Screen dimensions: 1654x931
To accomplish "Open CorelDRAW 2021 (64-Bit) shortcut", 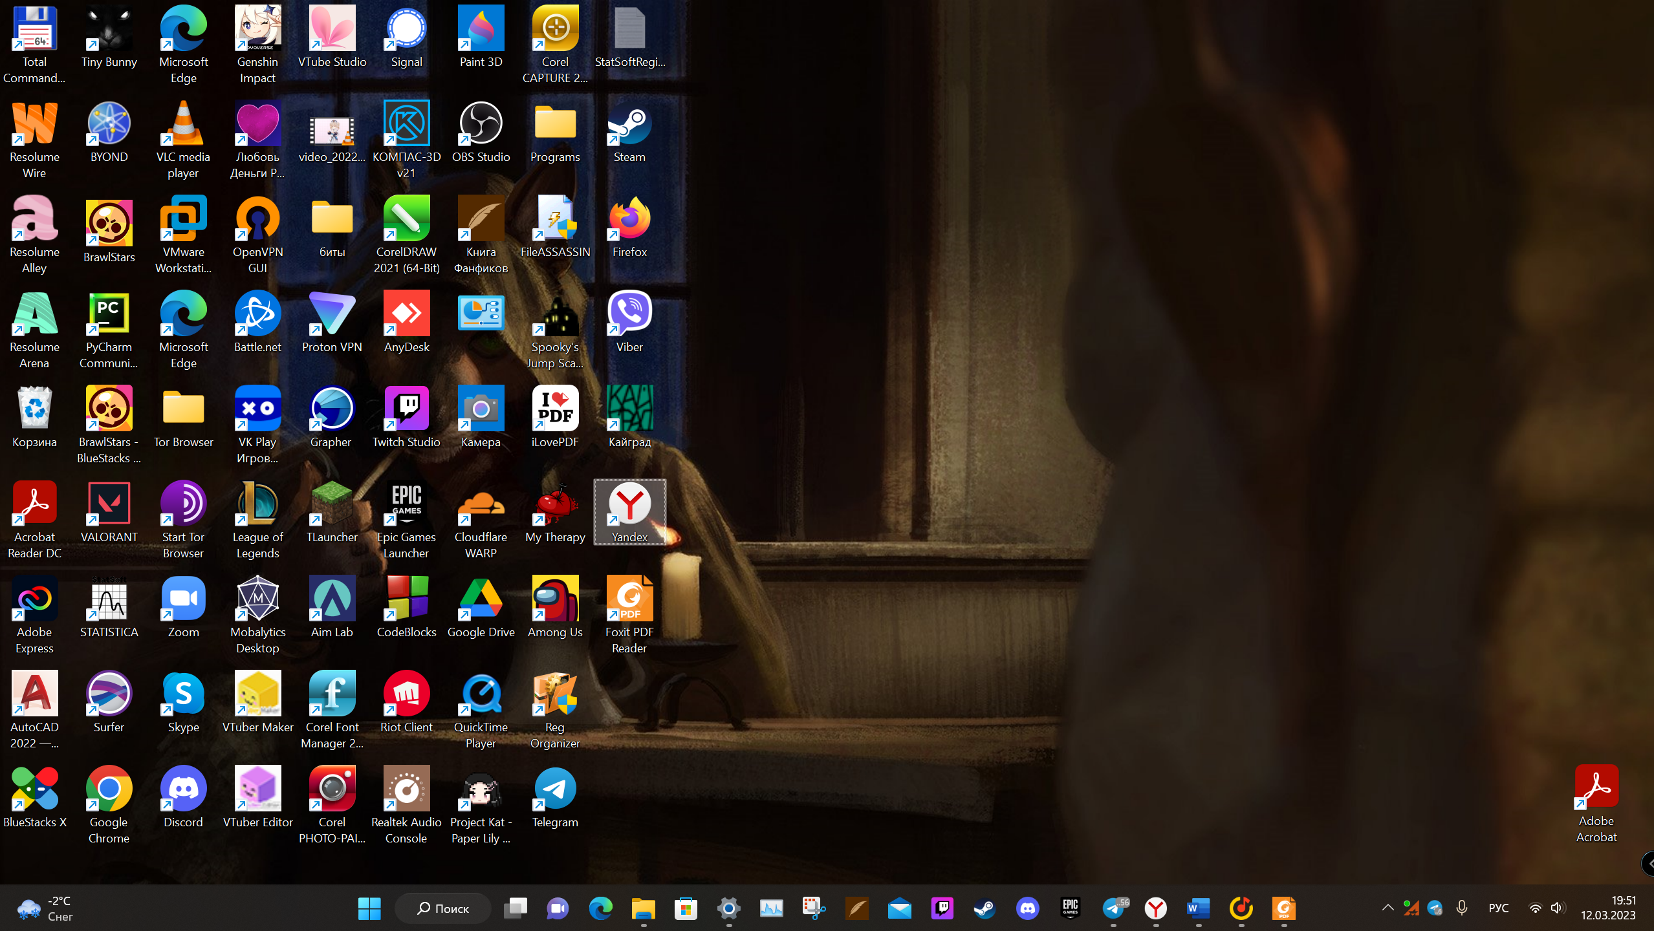I will point(406,234).
